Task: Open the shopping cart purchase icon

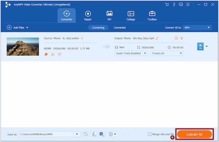Action: point(167,4)
